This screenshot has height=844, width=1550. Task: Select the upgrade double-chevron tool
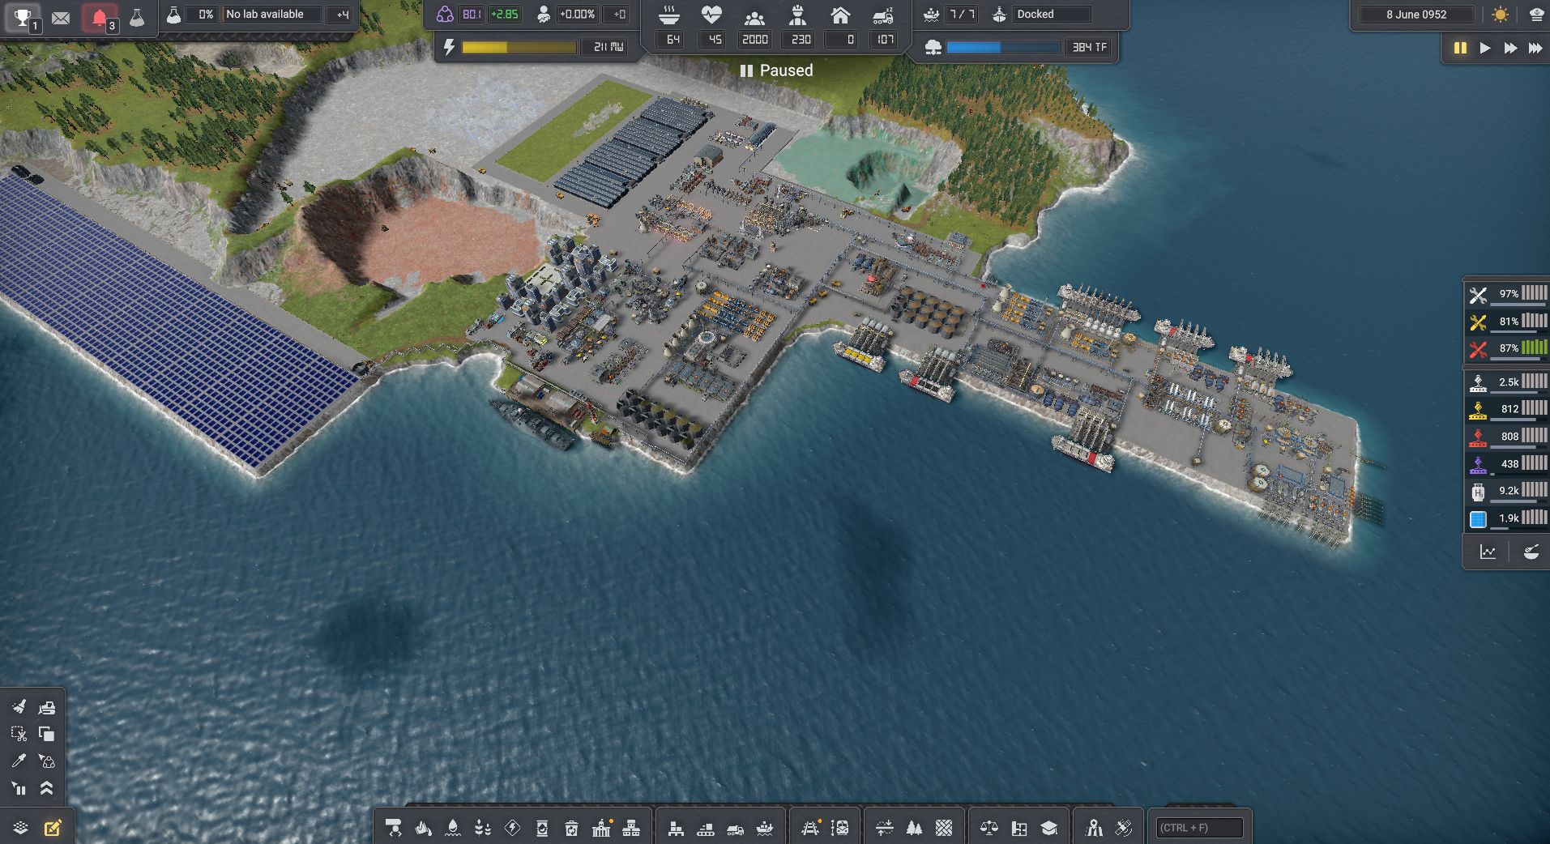(47, 787)
